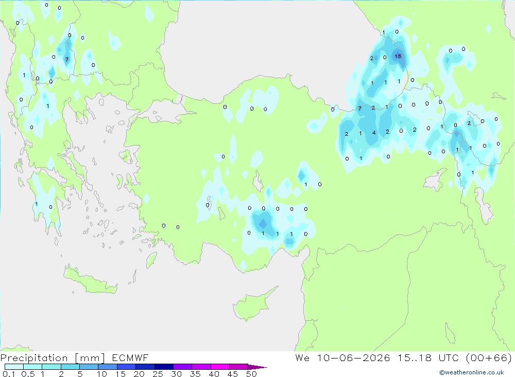Click the date '10-06-2026'
Viewport: 515px width, 377px height.
coord(353,357)
